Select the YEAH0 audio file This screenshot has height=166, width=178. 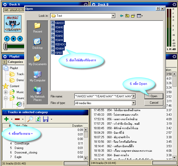[57, 27]
